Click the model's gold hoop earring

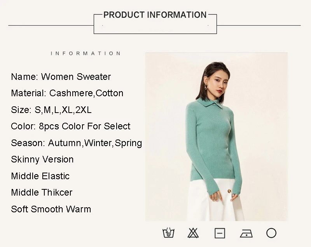[x=206, y=87]
